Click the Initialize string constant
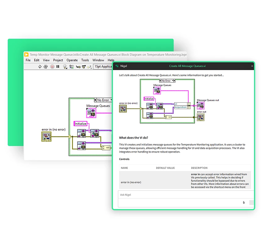 coord(80,124)
